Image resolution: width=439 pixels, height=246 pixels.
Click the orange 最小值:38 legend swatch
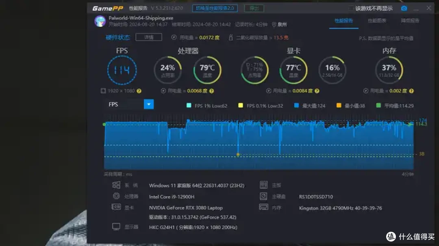tap(339, 106)
